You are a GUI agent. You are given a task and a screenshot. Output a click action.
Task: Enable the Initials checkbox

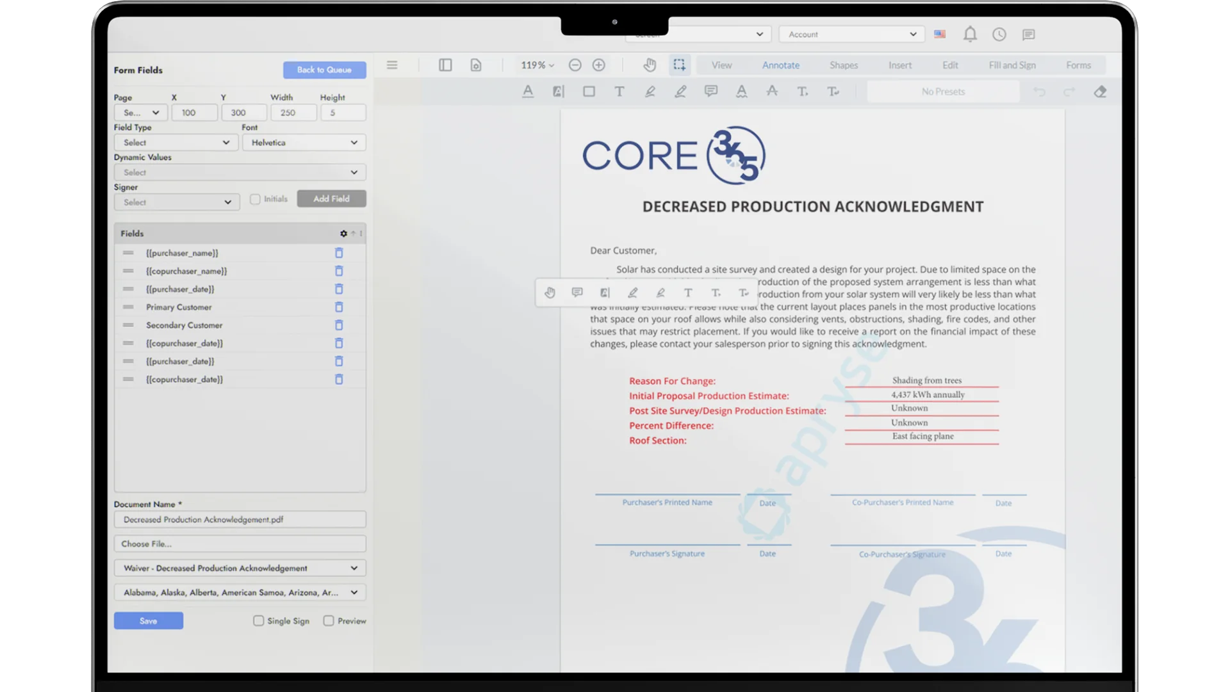(x=255, y=199)
